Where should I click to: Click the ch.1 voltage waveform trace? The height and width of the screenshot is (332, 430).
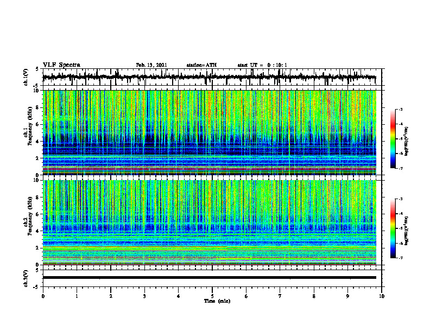(x=210, y=77)
